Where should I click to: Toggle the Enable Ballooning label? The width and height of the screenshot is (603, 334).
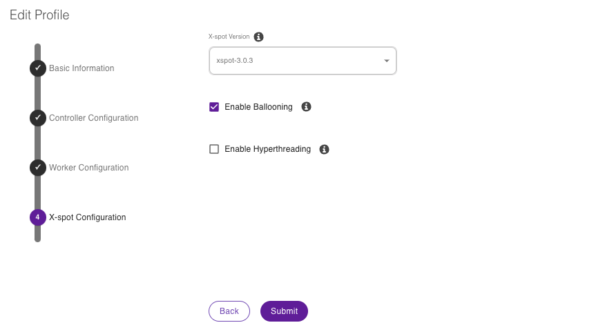[x=258, y=107]
